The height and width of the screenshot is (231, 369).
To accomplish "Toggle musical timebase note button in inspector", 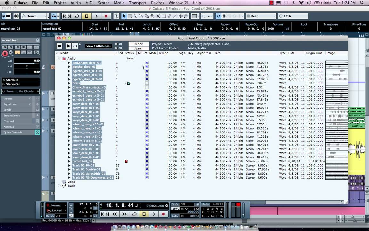I will pyautogui.click(x=17, y=52).
